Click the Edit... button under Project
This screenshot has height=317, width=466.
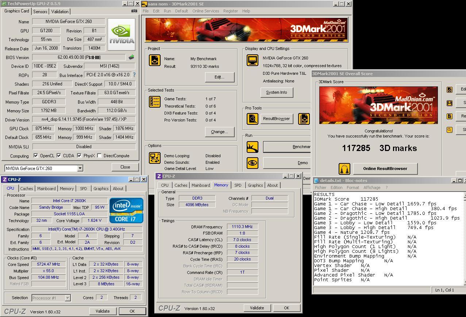219,77
